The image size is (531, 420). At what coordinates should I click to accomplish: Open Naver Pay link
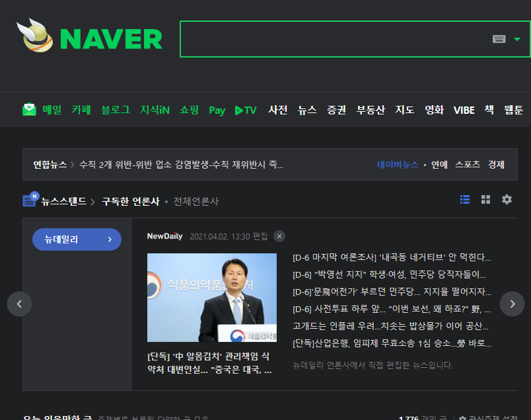217,110
